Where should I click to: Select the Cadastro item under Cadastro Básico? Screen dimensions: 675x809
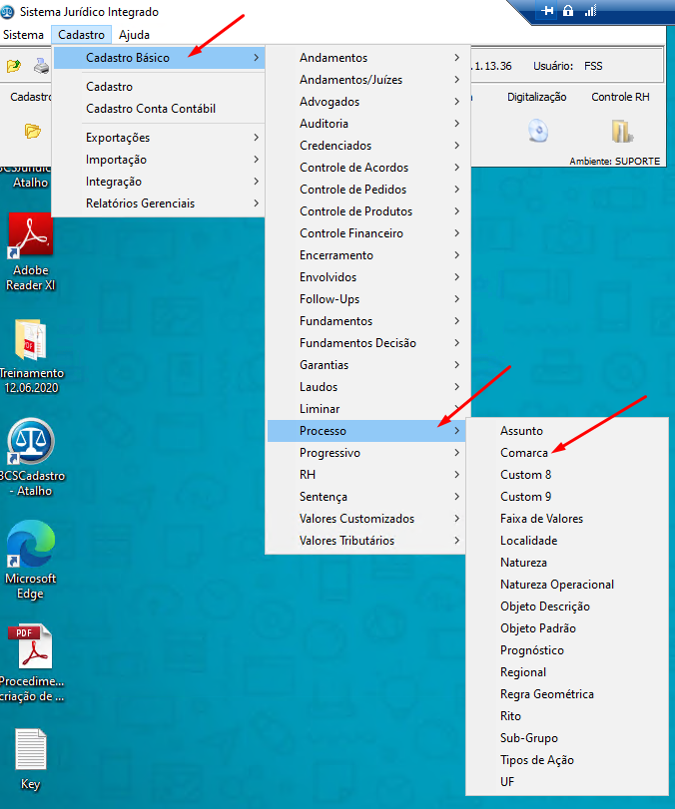coord(159,87)
